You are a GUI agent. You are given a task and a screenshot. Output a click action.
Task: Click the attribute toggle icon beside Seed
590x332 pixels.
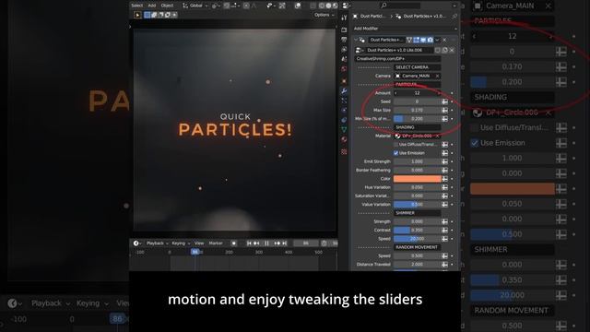coord(444,101)
